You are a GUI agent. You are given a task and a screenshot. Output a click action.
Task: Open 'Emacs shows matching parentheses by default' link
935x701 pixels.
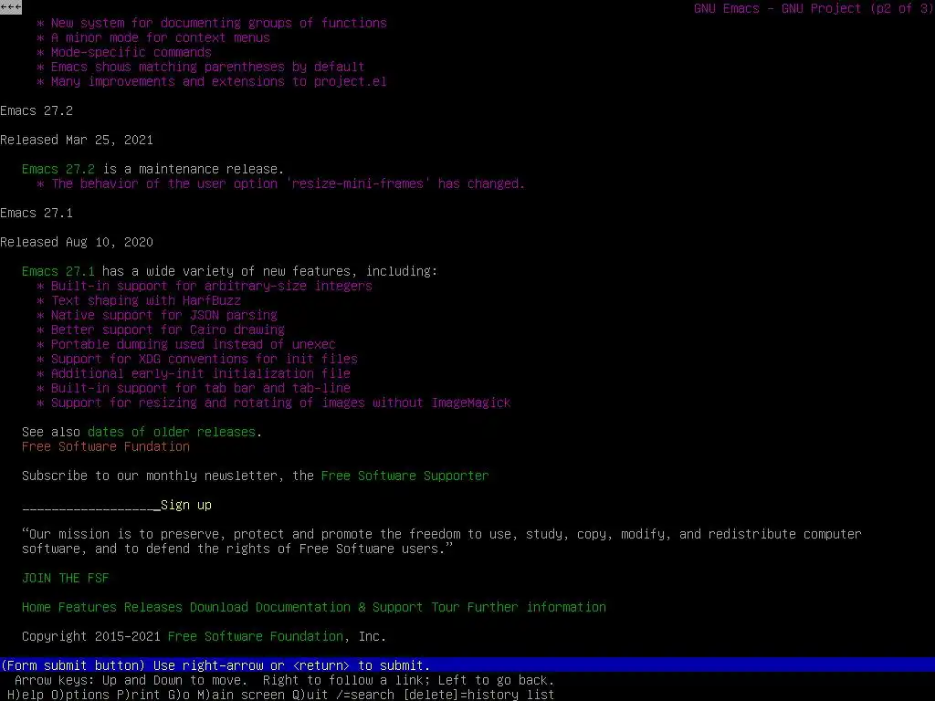207,67
